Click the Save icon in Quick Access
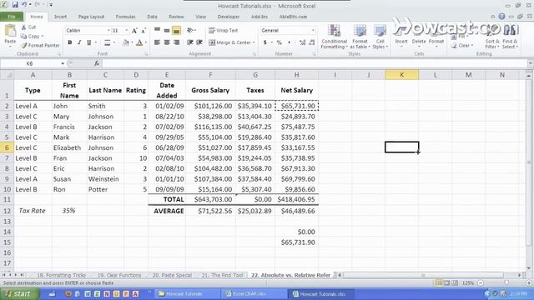This screenshot has width=534, height=300. (15, 5)
